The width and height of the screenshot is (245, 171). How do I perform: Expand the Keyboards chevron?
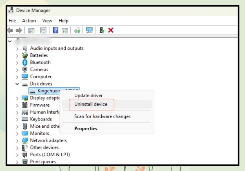coord(17,120)
